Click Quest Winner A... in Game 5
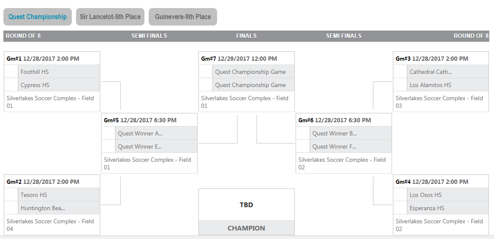The image size is (494, 239). 140,133
